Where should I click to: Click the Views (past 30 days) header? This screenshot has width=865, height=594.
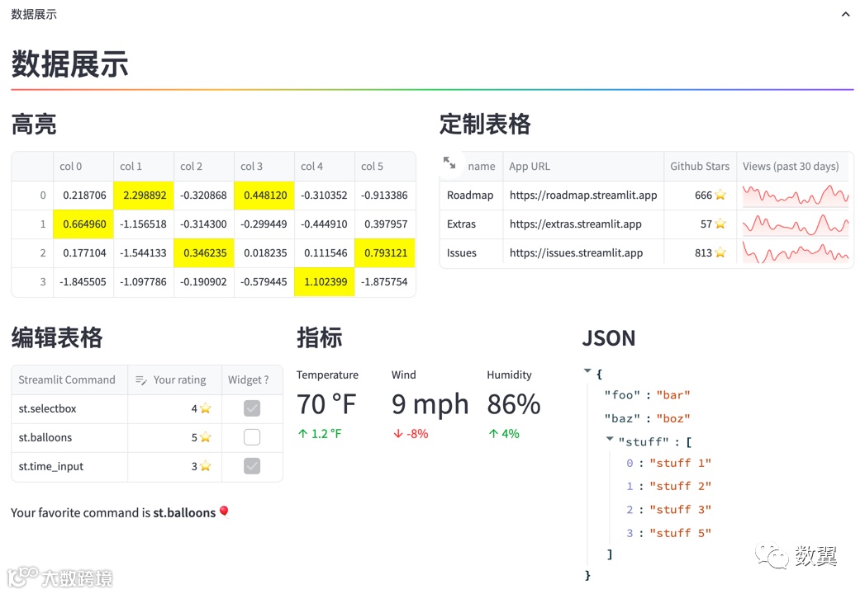pyautogui.click(x=795, y=167)
